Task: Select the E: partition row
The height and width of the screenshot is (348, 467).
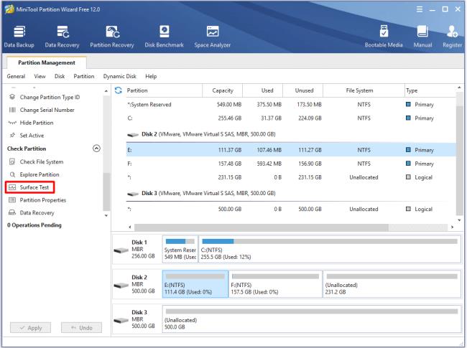Action: [291, 150]
